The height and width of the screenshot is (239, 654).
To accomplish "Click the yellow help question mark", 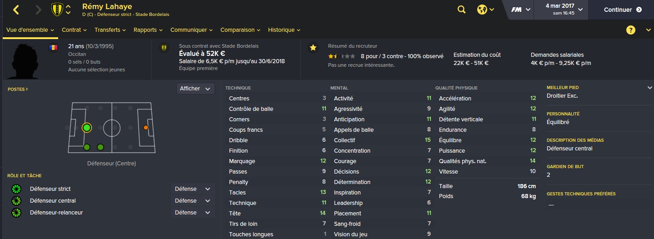I will [x=630, y=30].
